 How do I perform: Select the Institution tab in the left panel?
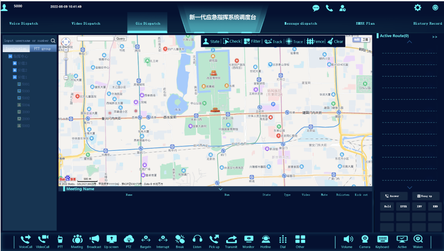click(x=16, y=48)
